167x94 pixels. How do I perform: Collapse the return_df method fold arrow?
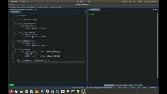point(16,43)
